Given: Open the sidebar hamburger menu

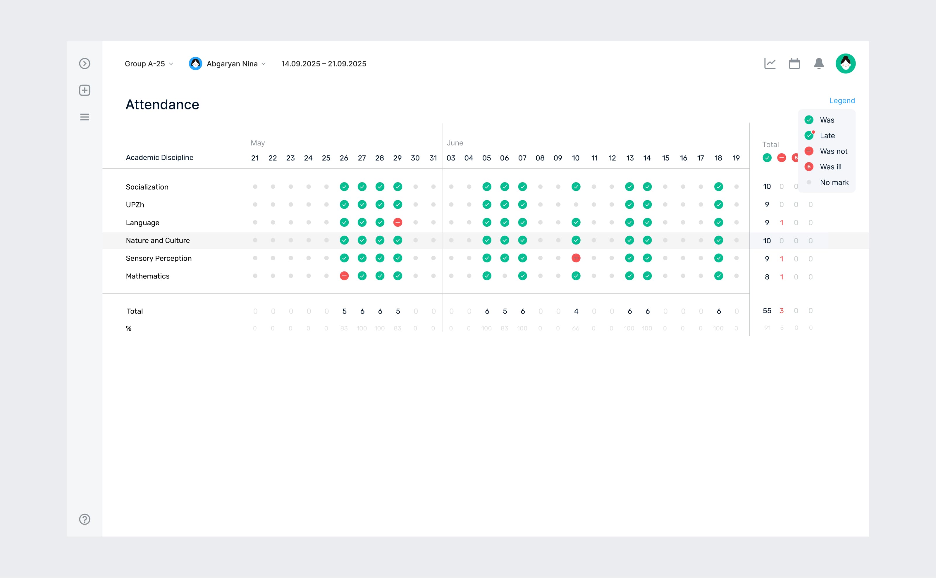Looking at the screenshot, I should 85,117.
